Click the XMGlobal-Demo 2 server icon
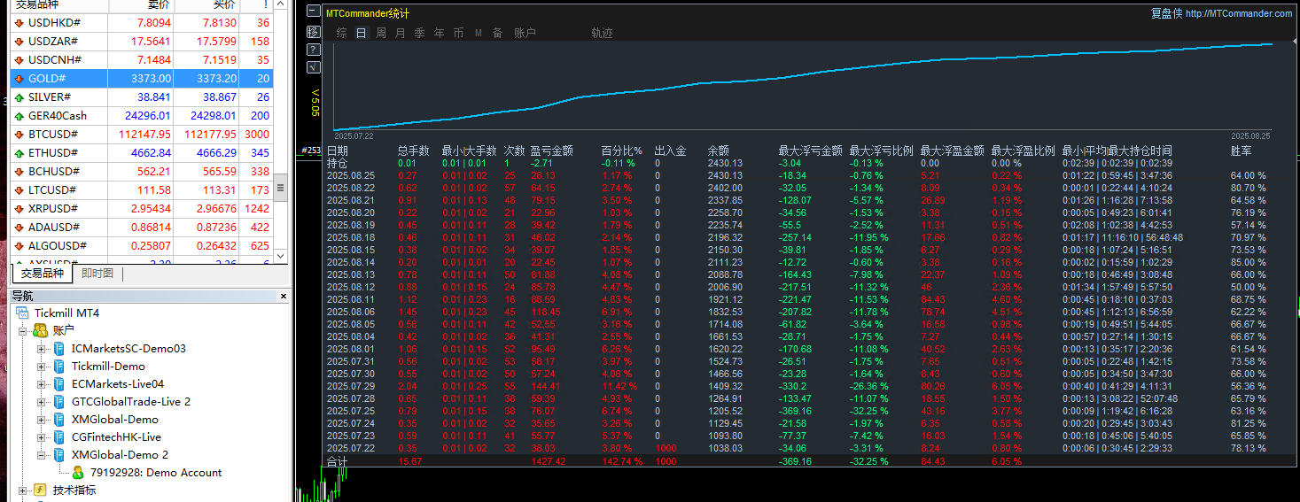This screenshot has width=1300, height=502. pos(59,455)
